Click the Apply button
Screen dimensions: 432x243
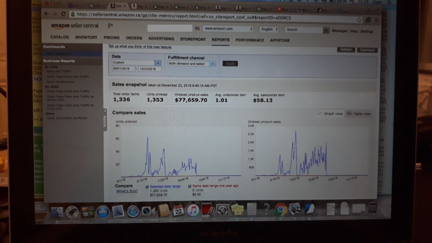click(x=230, y=63)
